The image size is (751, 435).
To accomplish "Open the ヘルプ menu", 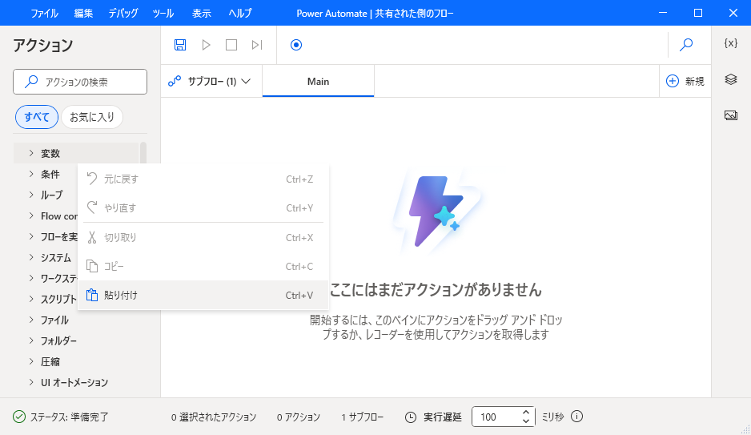I will tap(240, 13).
